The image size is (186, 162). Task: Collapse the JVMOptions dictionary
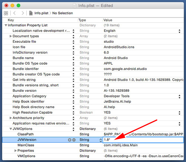[x=11, y=129]
